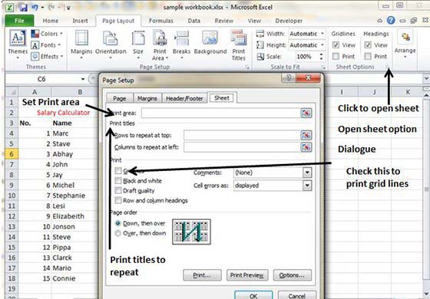Click the Options... button
Screen dimensions: 430x299
pos(292,275)
